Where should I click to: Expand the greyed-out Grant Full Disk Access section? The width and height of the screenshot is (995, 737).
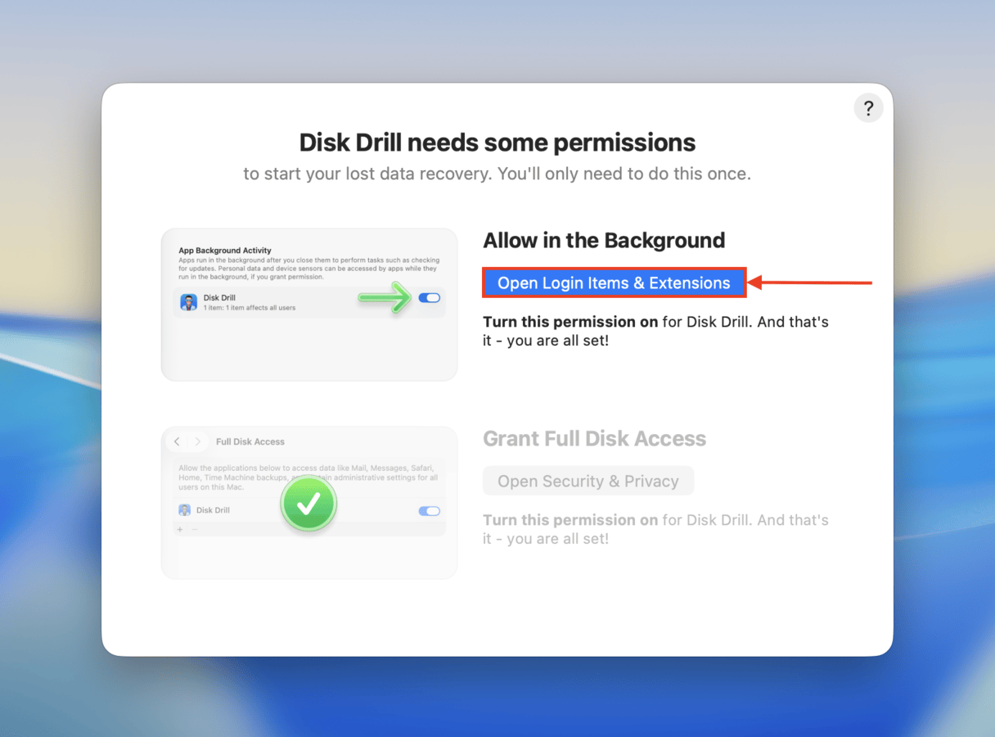pos(594,439)
